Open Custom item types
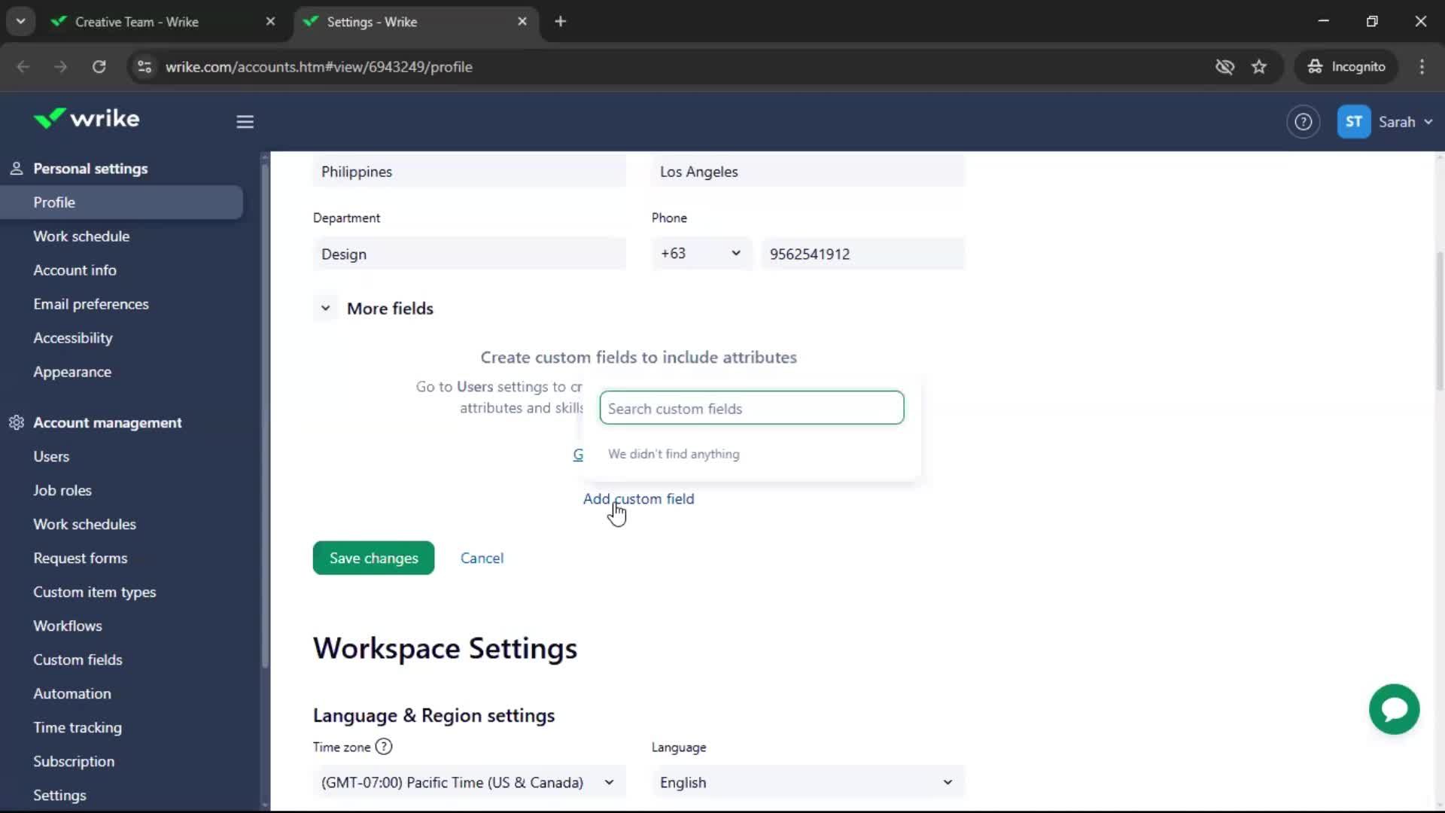Image resolution: width=1445 pixels, height=813 pixels. 95,592
